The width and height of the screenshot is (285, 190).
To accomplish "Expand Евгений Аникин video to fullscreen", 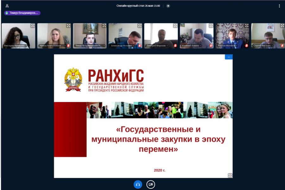I will [211, 26].
